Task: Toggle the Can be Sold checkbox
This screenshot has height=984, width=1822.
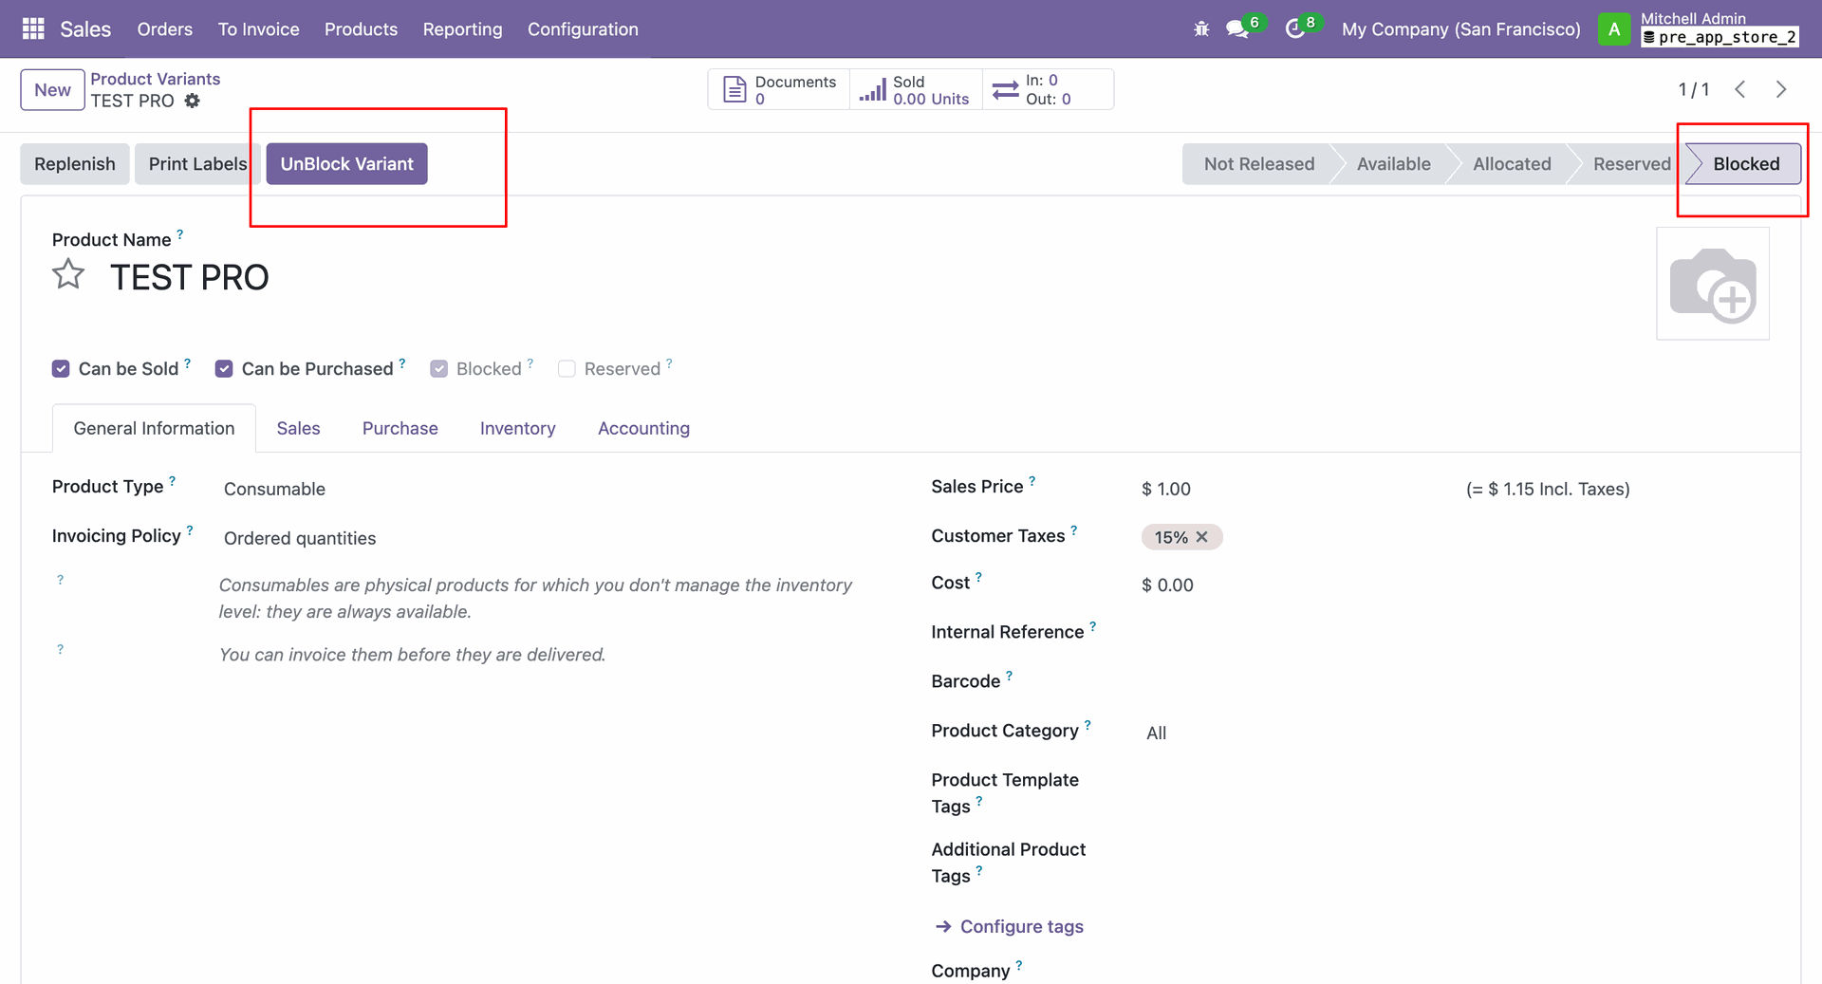Action: point(61,369)
